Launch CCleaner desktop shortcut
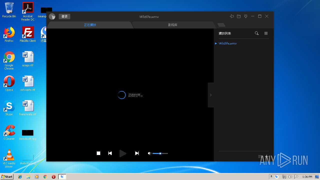Screen dimensions: 320x180 click(x=9, y=132)
